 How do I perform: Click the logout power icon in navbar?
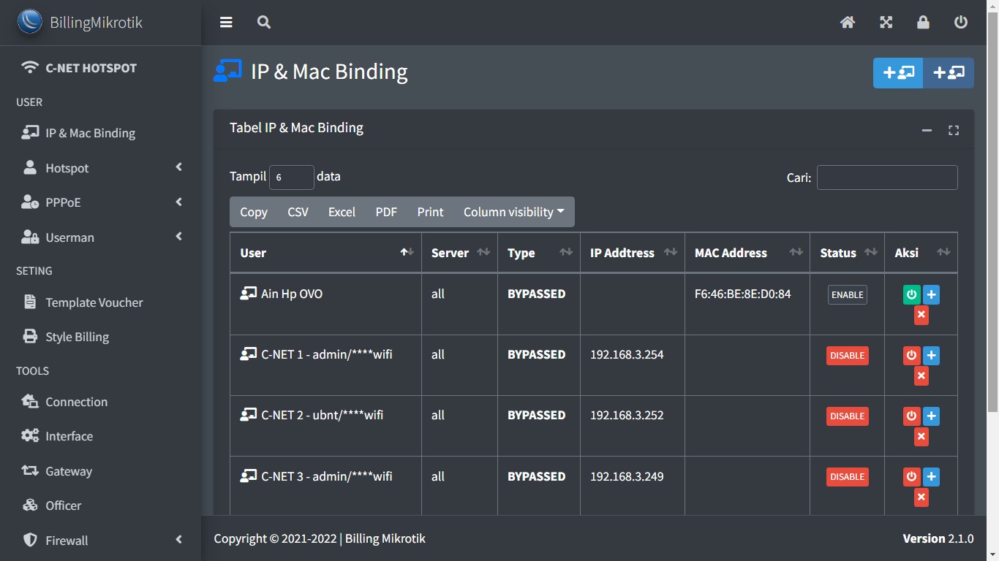tap(961, 23)
